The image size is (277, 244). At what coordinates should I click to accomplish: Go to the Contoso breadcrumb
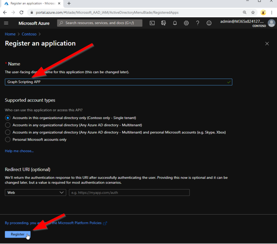point(29,34)
